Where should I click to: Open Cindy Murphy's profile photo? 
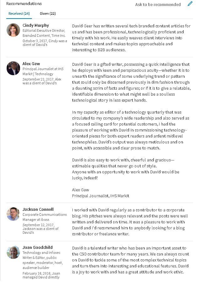pyautogui.click(x=13, y=30)
